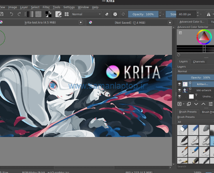Switch to the Layers tab

point(183,61)
